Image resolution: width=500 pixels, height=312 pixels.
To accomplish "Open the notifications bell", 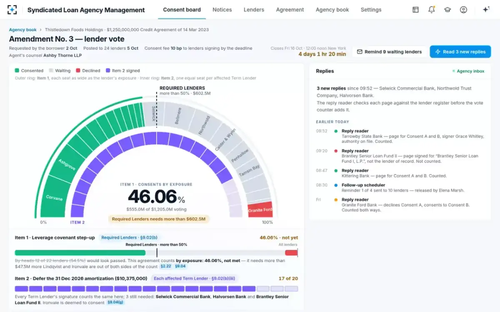I will click(432, 10).
